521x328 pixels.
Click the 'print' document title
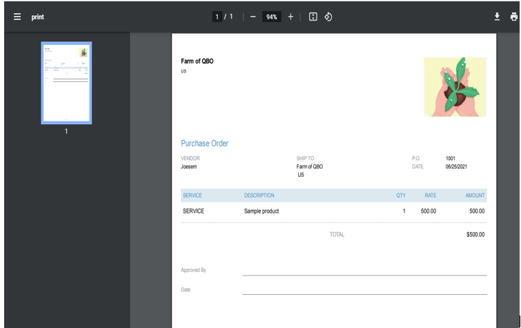[x=37, y=17]
